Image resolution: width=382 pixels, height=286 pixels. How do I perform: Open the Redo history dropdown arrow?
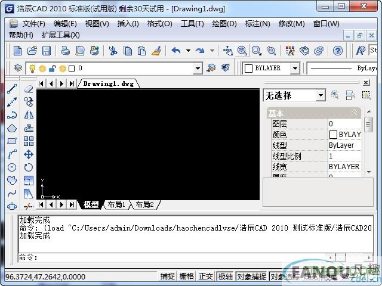(x=212, y=51)
